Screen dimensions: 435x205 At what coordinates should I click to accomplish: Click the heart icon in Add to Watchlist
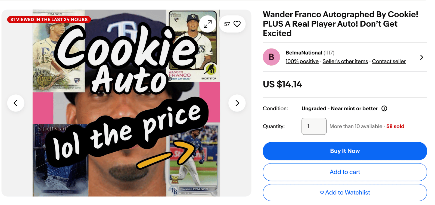click(322, 193)
